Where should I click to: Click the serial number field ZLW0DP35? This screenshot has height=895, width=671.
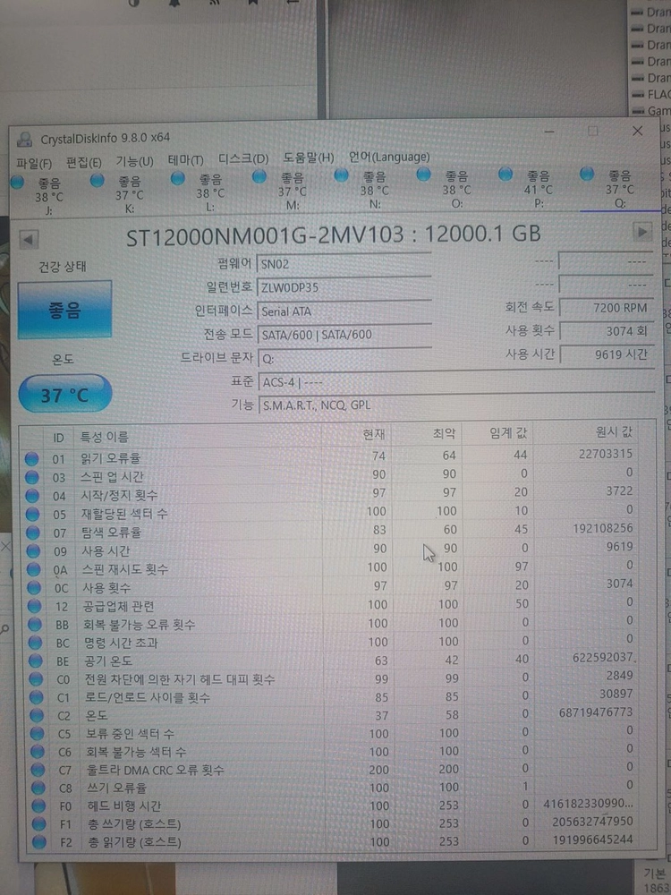[x=344, y=287]
